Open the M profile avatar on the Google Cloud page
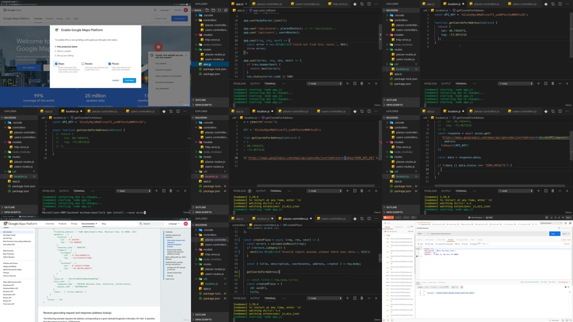The image size is (573, 322). pyautogui.click(x=186, y=10)
